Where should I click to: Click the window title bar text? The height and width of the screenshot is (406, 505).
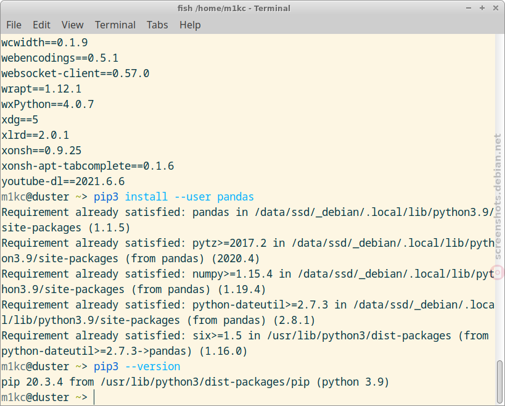tap(234, 8)
